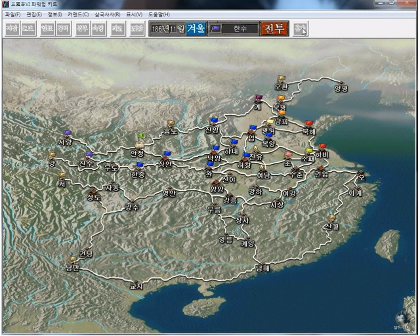Select the 북해 city with red flag

(x=309, y=128)
